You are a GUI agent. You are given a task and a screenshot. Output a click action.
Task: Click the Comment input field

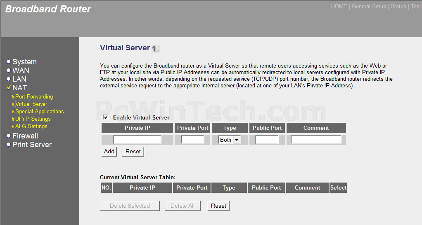316,140
